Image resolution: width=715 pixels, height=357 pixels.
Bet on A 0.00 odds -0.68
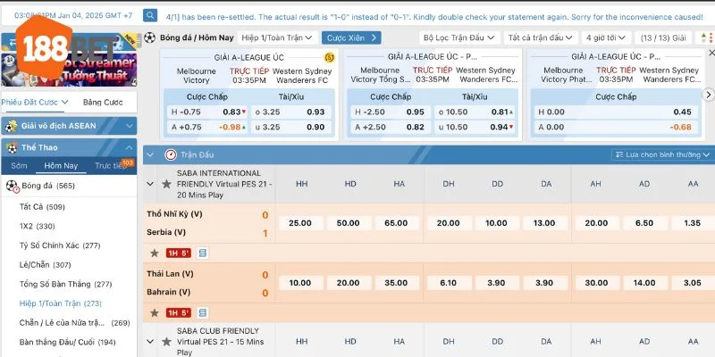[x=616, y=127]
